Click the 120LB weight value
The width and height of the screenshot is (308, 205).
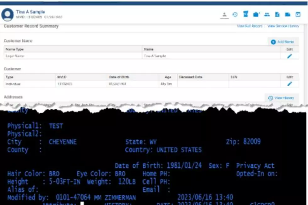[127, 182]
